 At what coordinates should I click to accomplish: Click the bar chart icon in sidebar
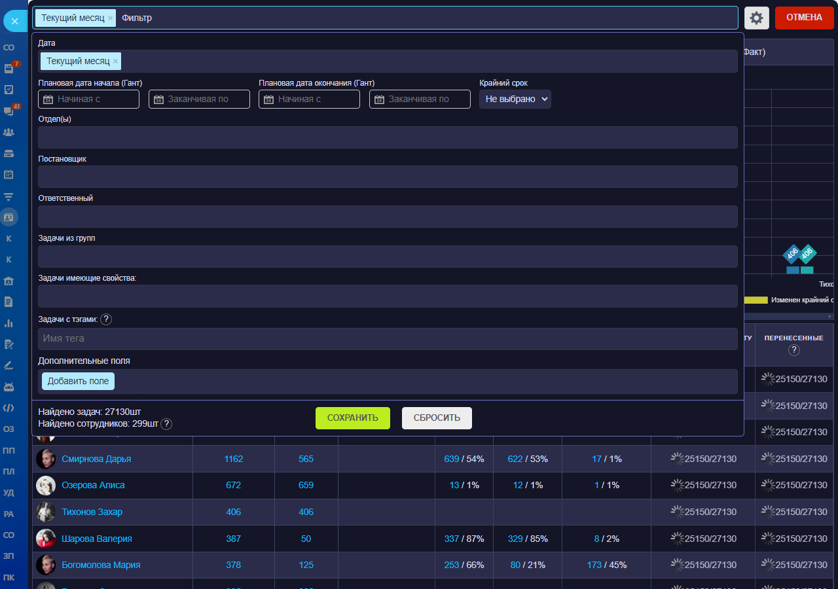coord(9,323)
